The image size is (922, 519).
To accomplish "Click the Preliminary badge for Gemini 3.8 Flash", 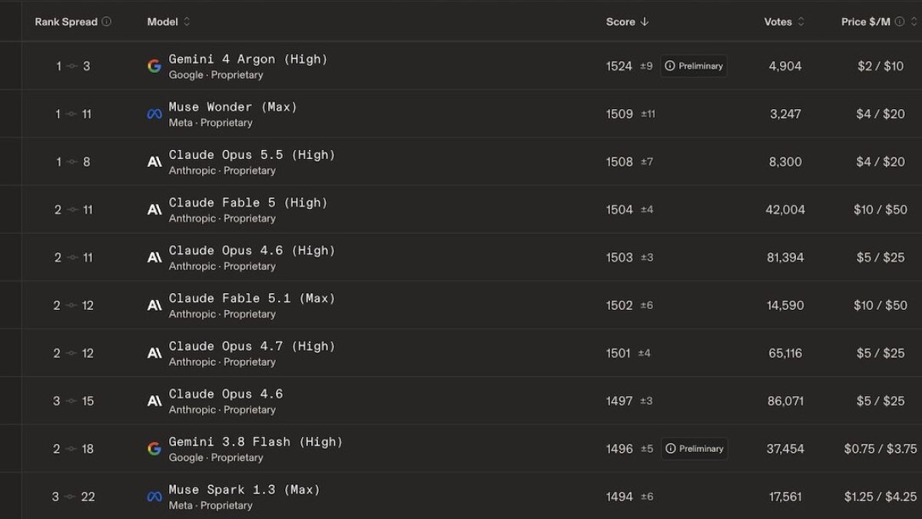I will tap(694, 448).
